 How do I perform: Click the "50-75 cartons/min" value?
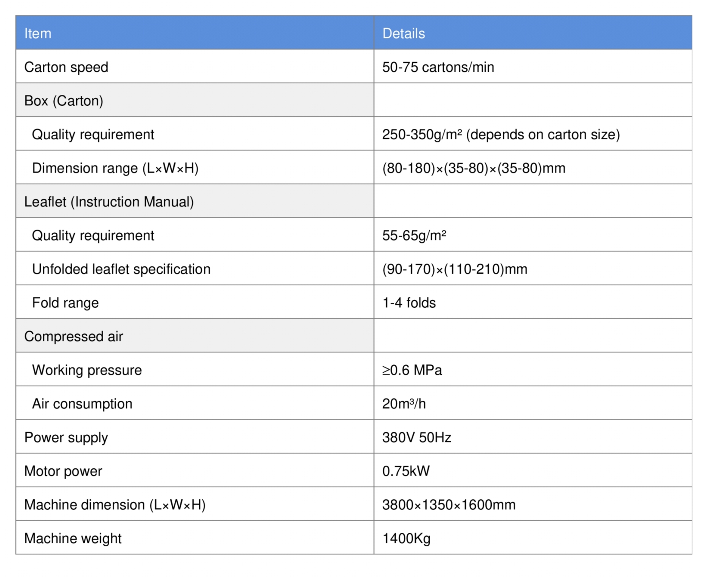pos(438,67)
